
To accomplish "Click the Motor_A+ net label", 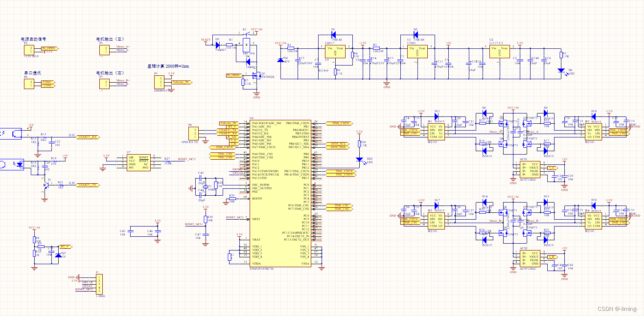I will [x=123, y=46].
